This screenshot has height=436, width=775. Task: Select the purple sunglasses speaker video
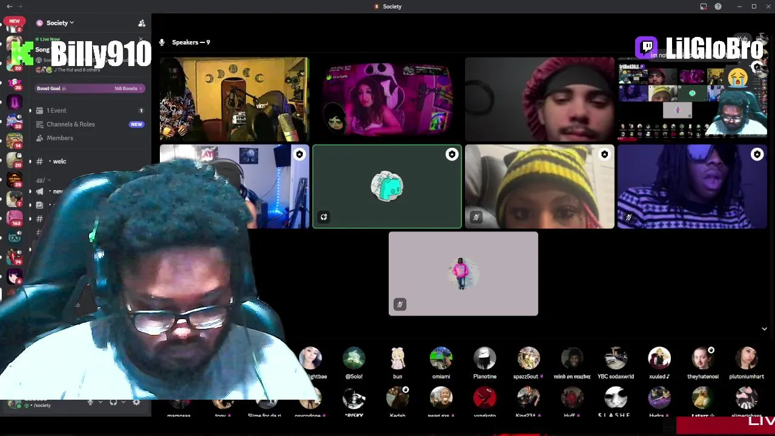pos(692,187)
